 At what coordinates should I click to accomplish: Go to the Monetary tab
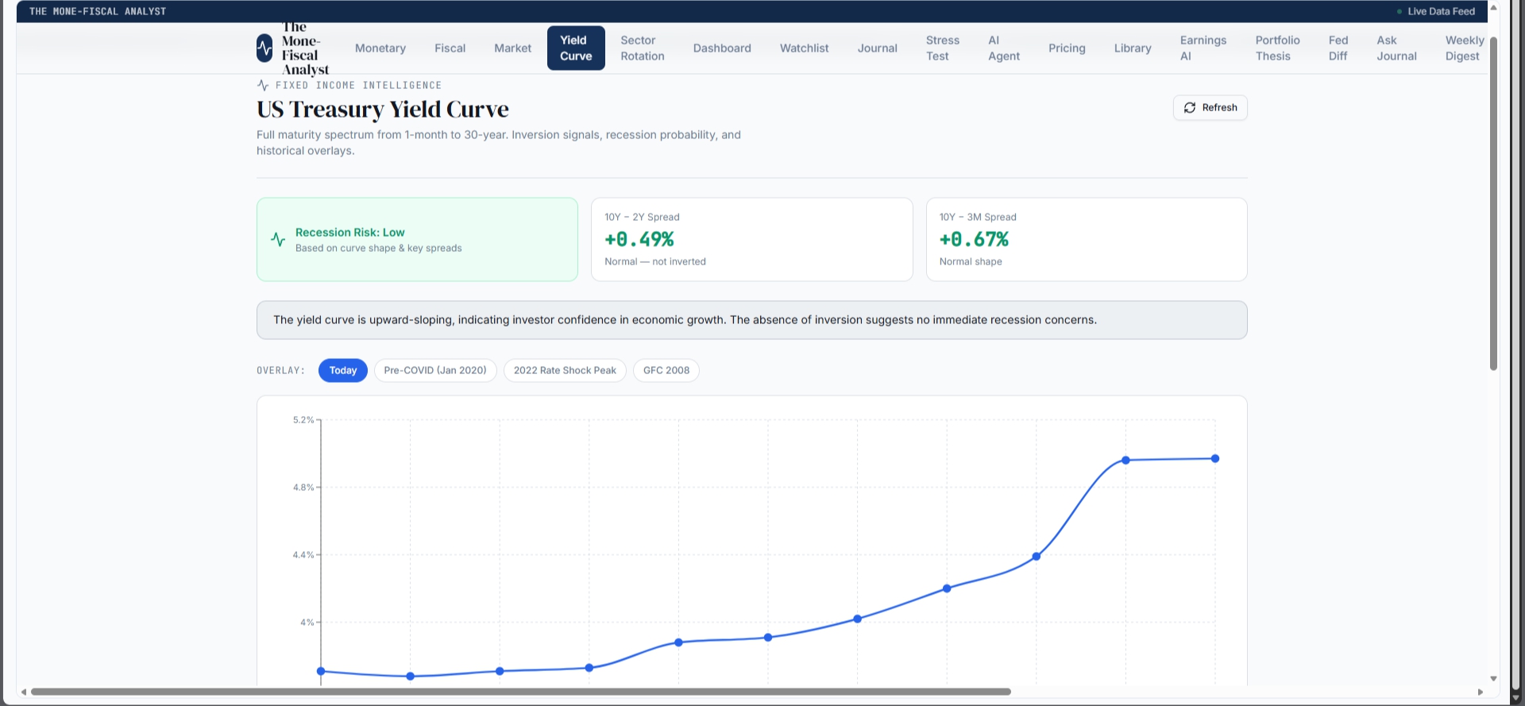point(380,48)
